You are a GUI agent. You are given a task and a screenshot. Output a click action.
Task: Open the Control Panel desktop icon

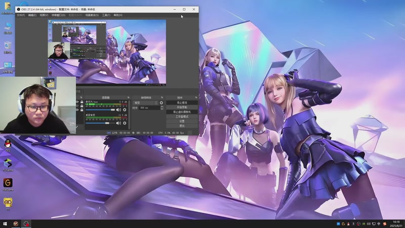coord(8,67)
